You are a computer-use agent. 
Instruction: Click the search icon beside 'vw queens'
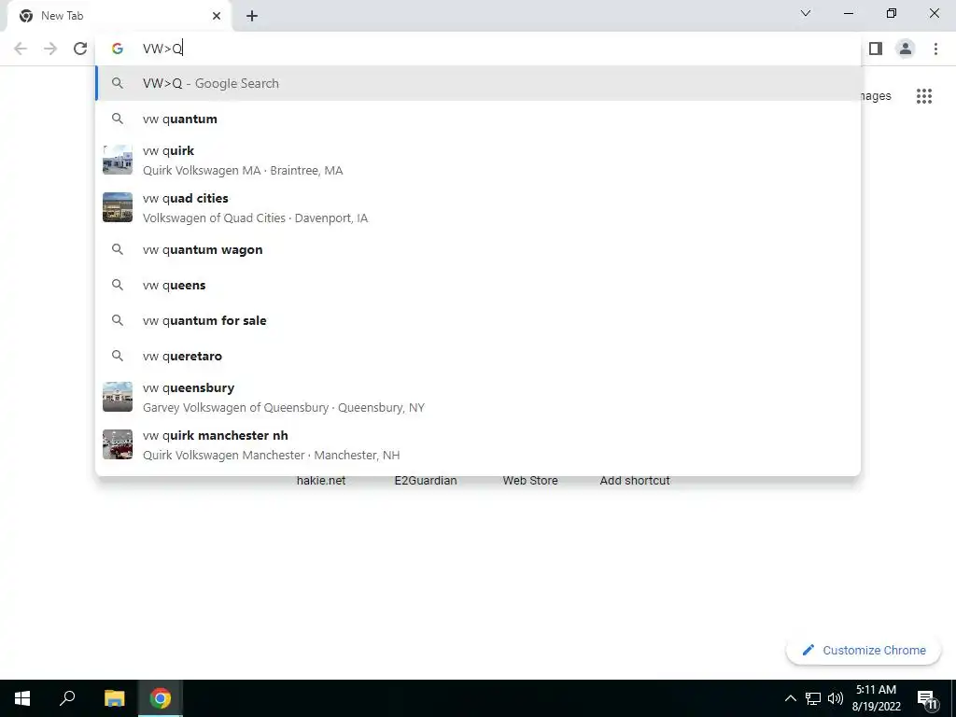(x=118, y=285)
